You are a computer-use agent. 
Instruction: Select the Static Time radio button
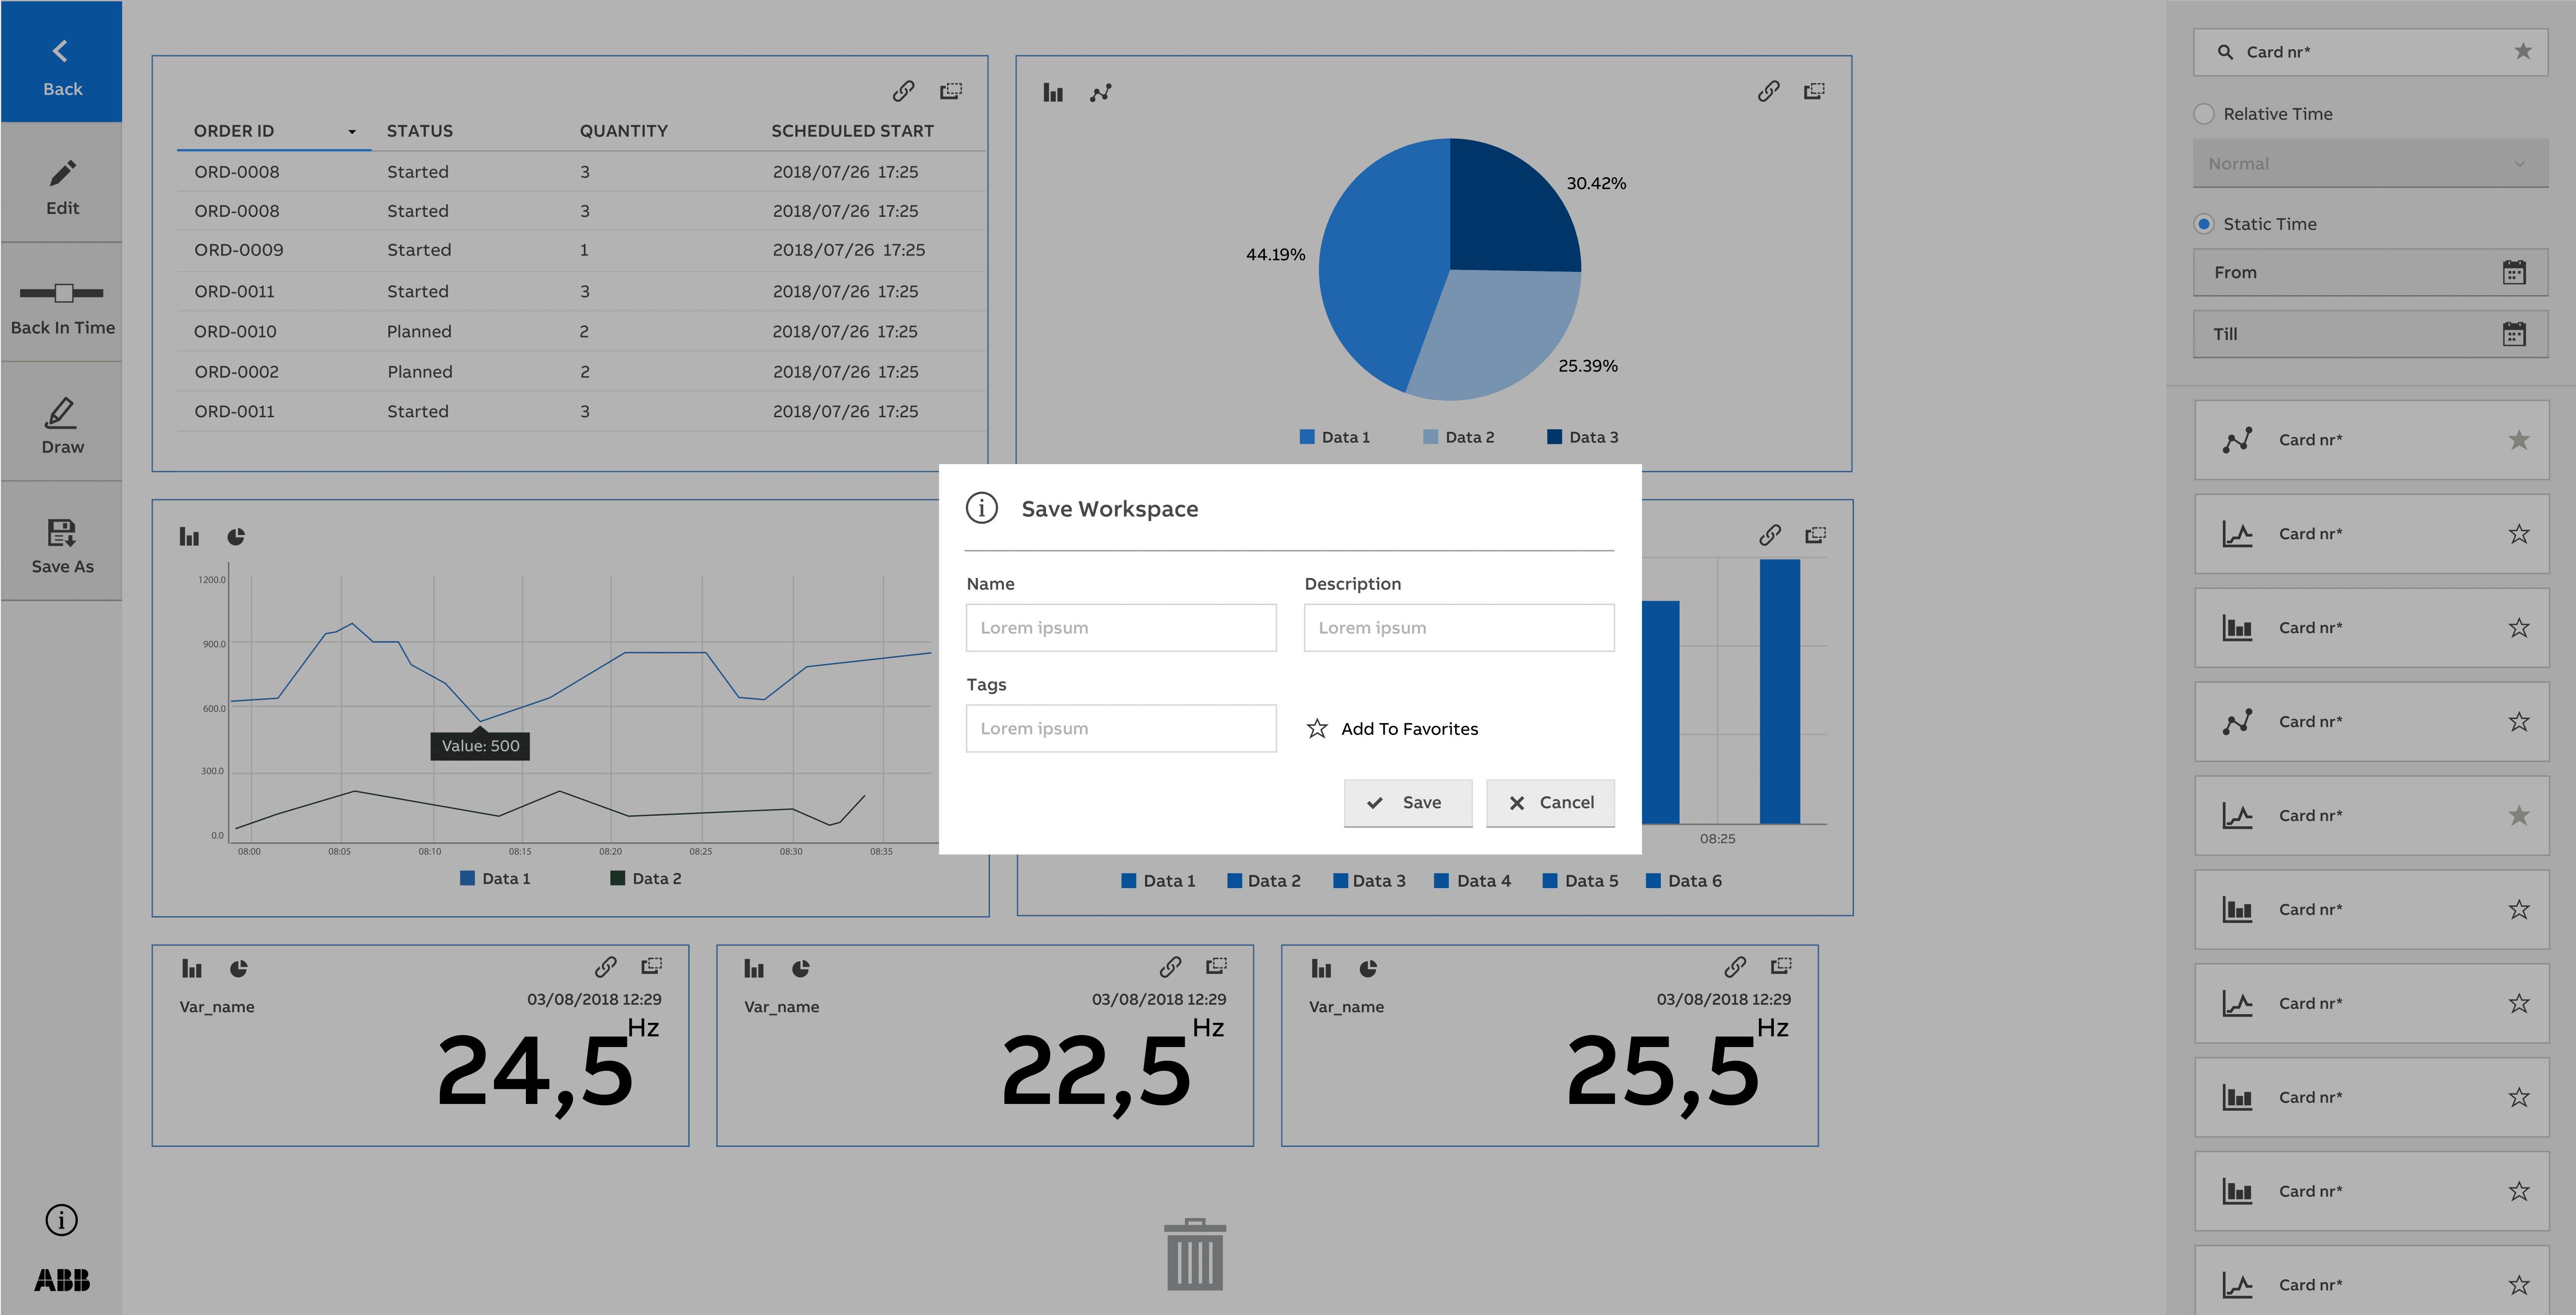(x=2204, y=224)
